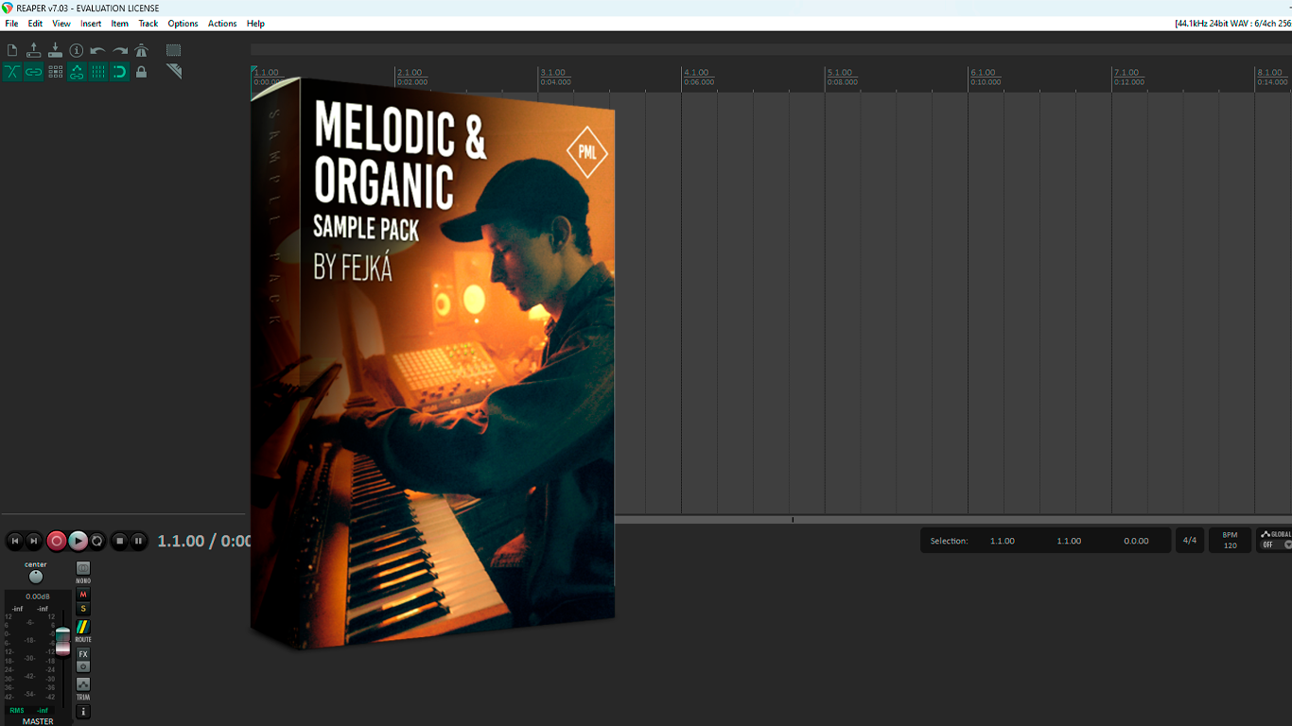Click the Stop button in the transport

pos(119,541)
